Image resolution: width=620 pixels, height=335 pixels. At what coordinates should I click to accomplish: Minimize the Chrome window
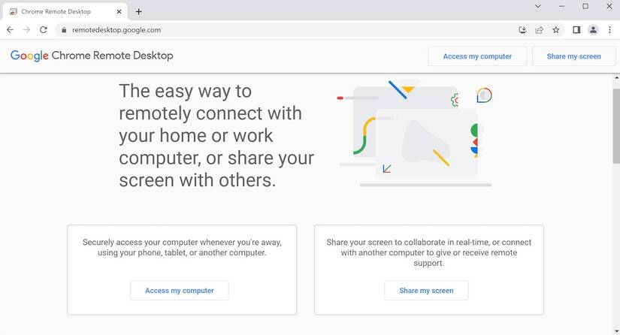pos(561,6)
